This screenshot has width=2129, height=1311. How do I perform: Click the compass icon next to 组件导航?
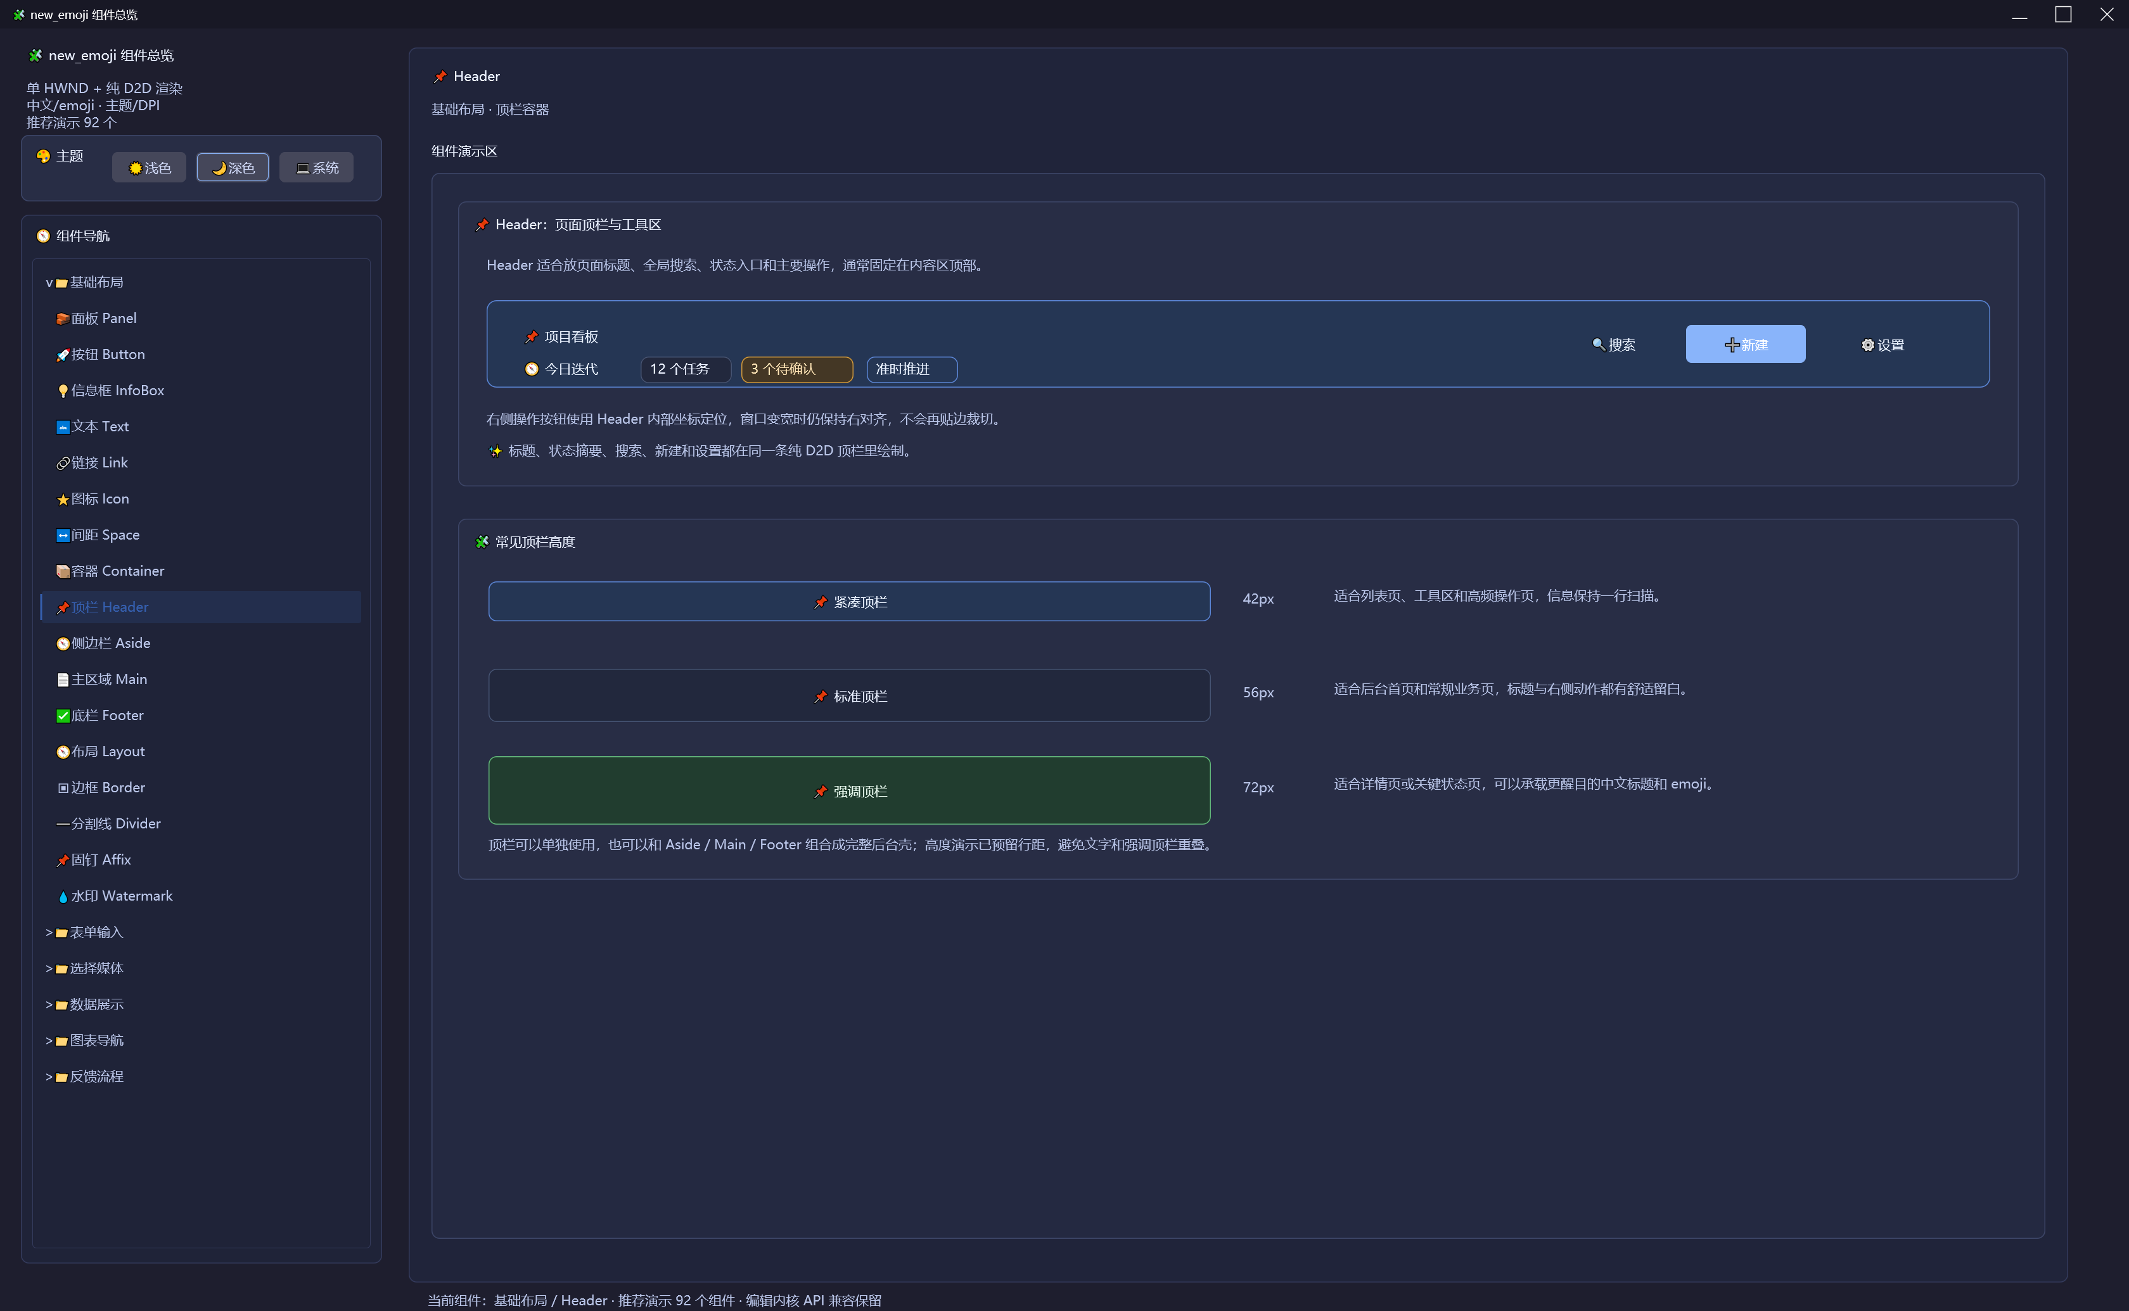[x=43, y=236]
